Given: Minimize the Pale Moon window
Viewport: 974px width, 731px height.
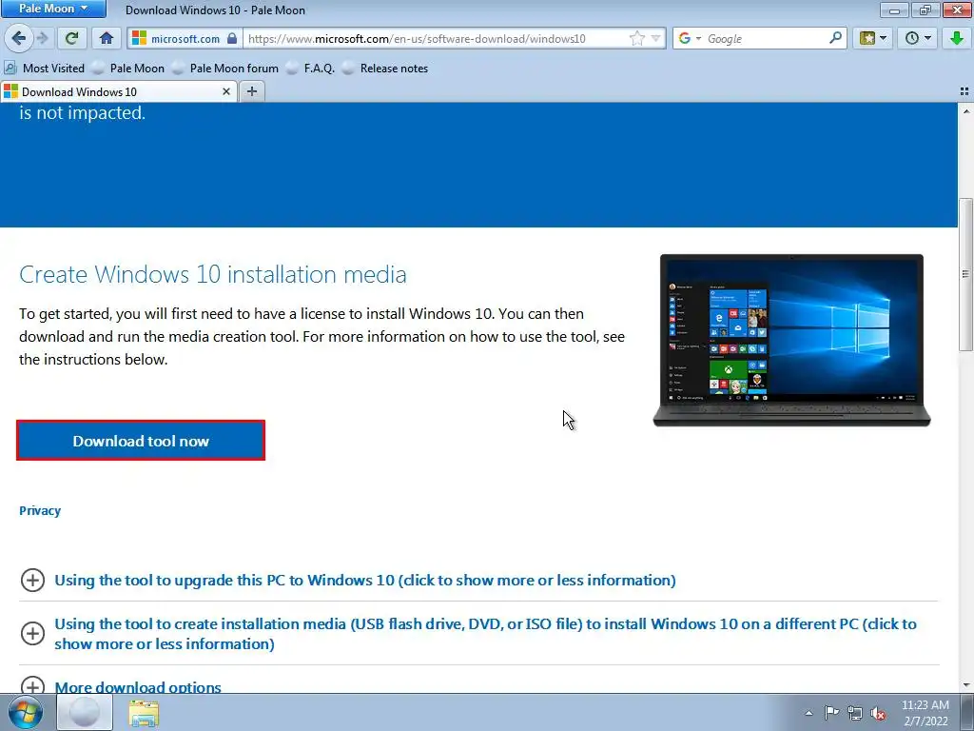Looking at the screenshot, I should [x=894, y=10].
